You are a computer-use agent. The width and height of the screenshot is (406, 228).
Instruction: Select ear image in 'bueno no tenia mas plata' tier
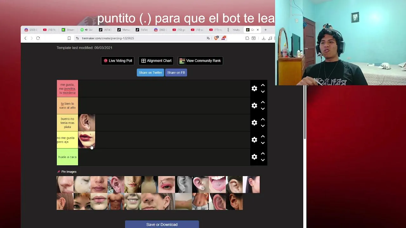pyautogui.click(x=87, y=123)
